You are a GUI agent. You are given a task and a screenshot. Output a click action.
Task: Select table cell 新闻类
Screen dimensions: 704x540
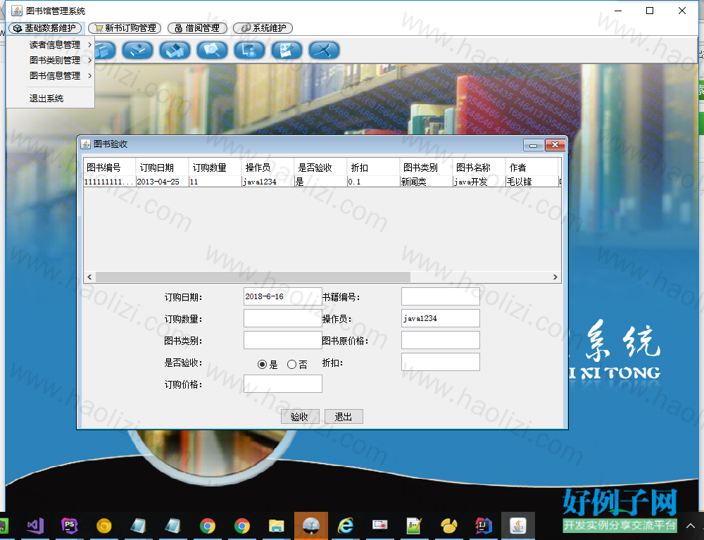pos(426,182)
